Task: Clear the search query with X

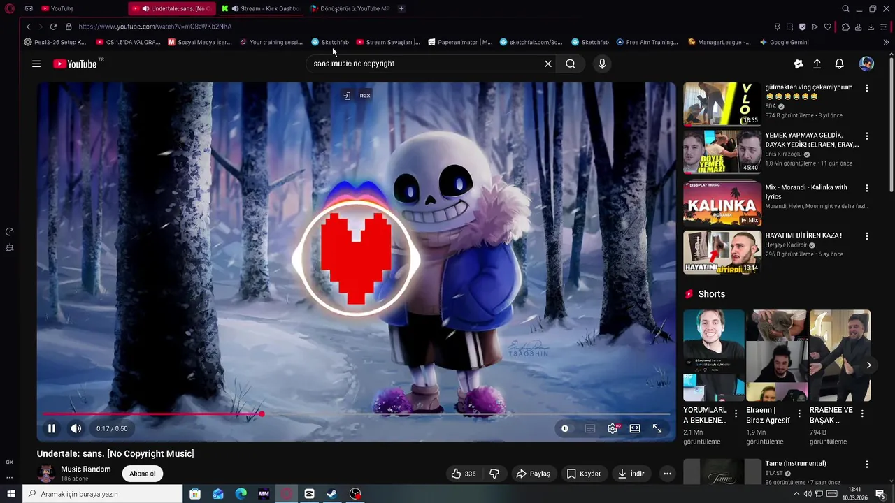Action: 548,64
